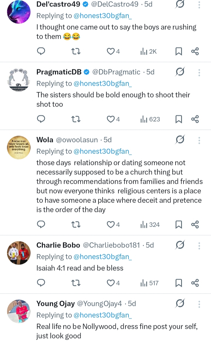211x342 pixels.
Task: Reply to Charlie Bobo's tweet
Action: pos(41,283)
